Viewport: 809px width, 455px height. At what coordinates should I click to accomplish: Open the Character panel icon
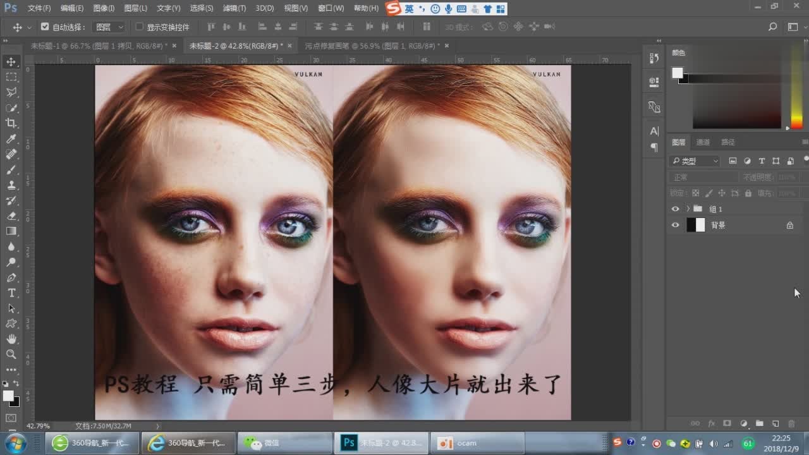point(654,131)
